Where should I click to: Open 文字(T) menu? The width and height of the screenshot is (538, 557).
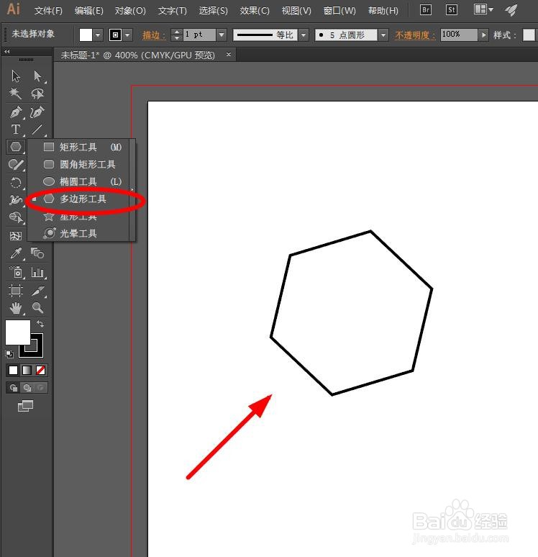tap(172, 11)
